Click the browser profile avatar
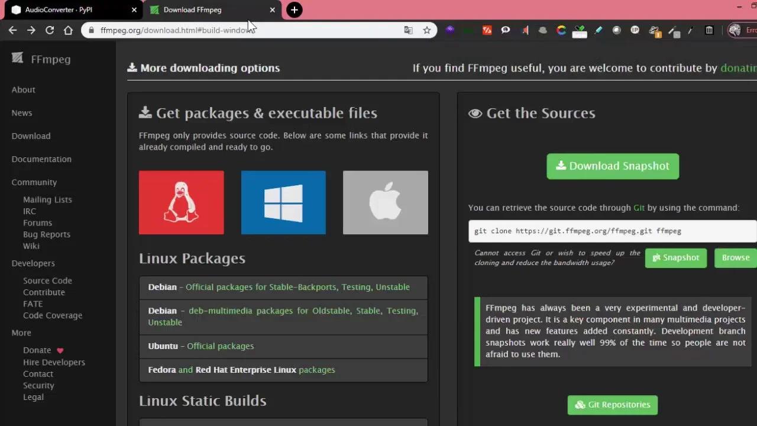The width and height of the screenshot is (757, 426). tap(734, 30)
